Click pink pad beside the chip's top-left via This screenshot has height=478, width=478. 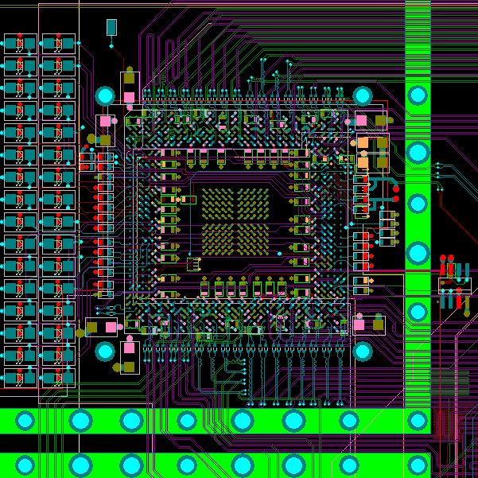[x=129, y=97]
